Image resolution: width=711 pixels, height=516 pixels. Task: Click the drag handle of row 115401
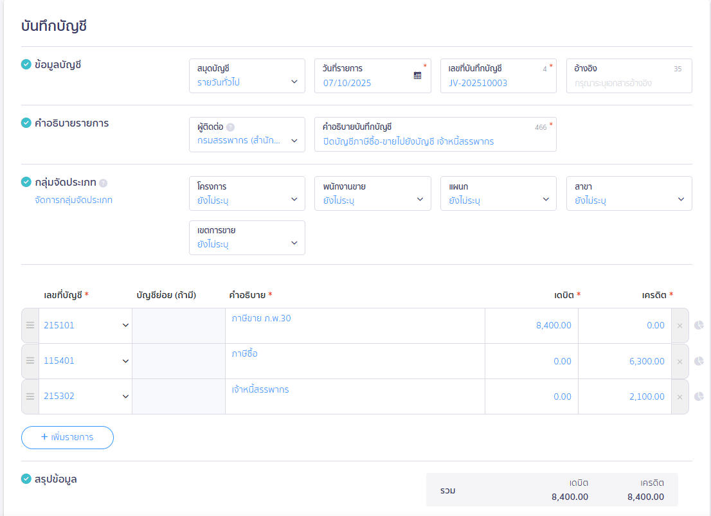[30, 360]
